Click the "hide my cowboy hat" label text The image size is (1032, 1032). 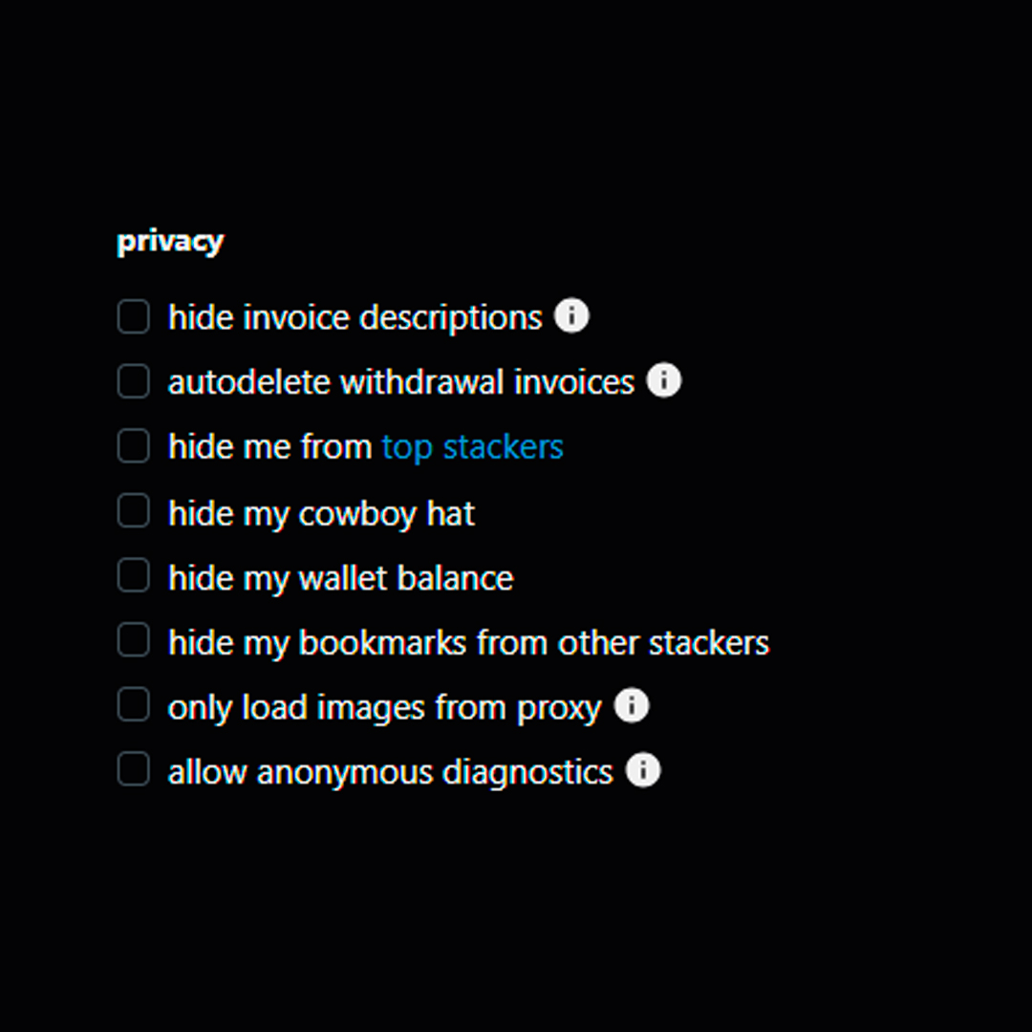click(321, 513)
